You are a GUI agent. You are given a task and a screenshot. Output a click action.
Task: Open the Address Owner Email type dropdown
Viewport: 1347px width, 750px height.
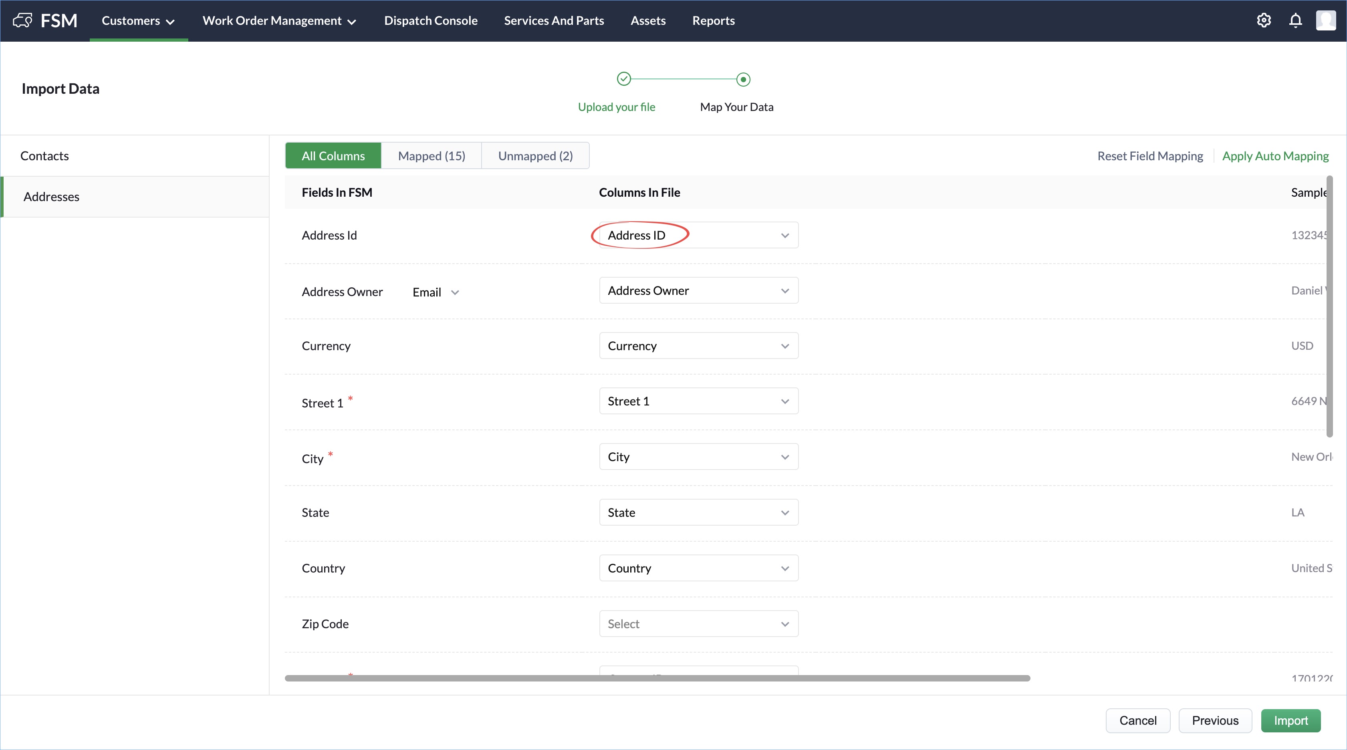click(436, 292)
